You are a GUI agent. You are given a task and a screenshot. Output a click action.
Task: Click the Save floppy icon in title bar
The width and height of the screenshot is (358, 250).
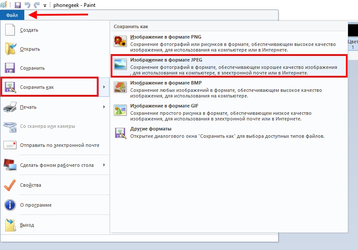click(x=18, y=5)
